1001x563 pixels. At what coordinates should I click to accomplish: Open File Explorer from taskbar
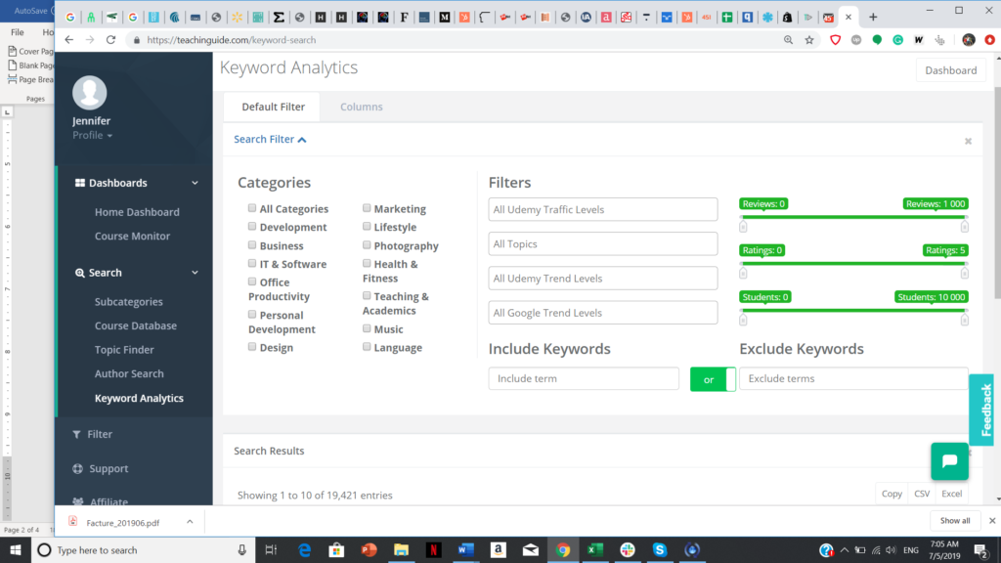pos(401,549)
